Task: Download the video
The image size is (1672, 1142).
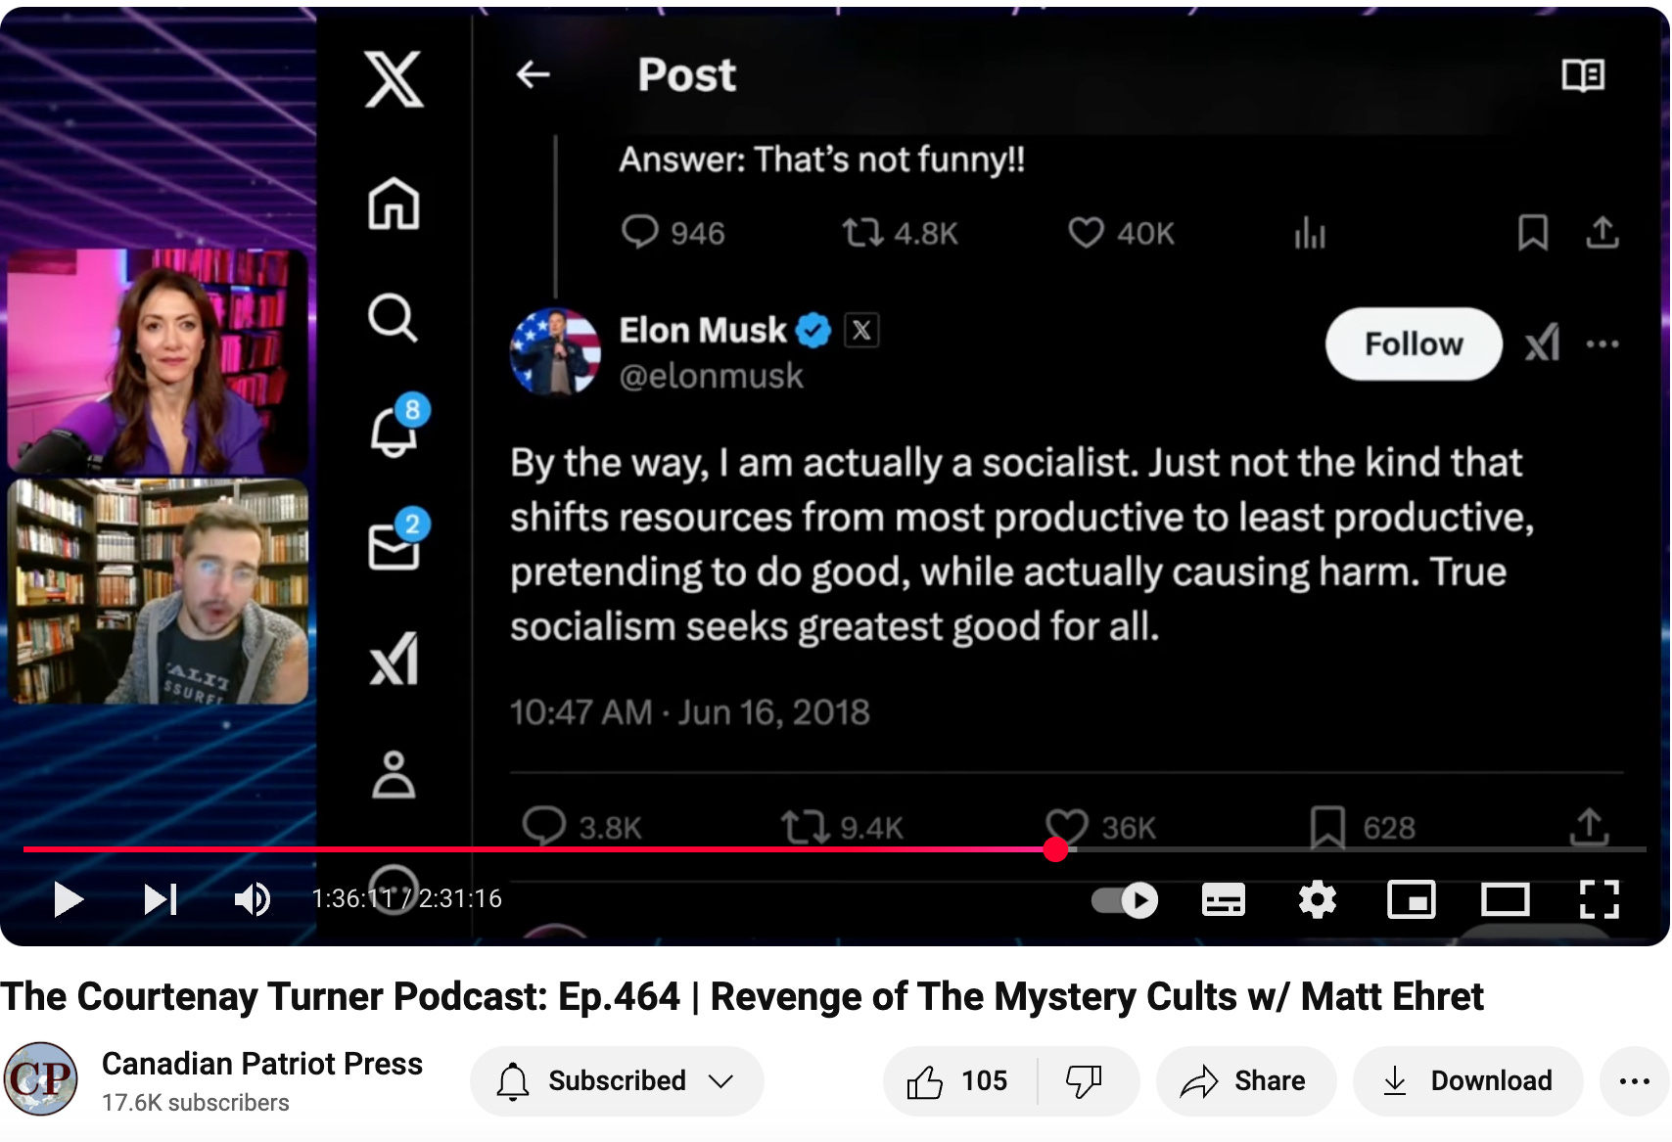Action: click(x=1467, y=1080)
